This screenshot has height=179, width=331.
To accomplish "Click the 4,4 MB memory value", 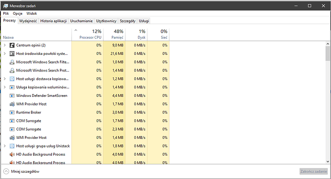I will pos(118,95).
